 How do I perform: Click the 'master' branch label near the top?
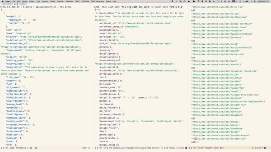[23, 4]
